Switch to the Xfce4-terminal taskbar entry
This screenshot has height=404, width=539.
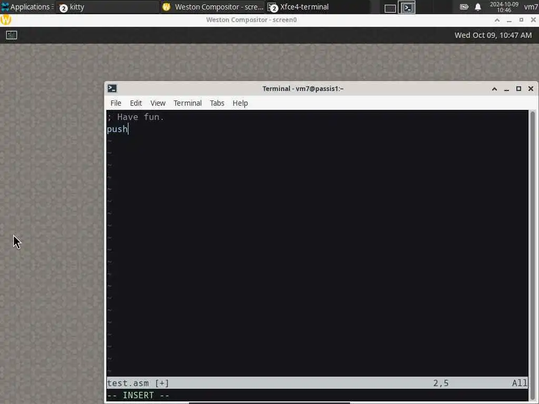click(318, 7)
